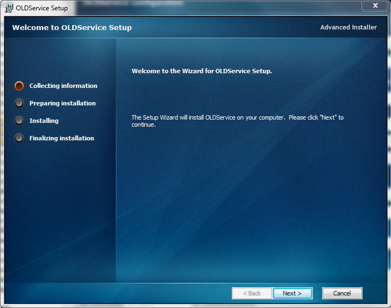Viewport: 391px width, 308px height.
Task: Click the Next button to continue
Action: [x=293, y=293]
